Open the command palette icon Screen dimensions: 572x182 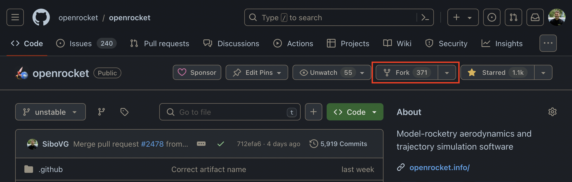coord(425,18)
